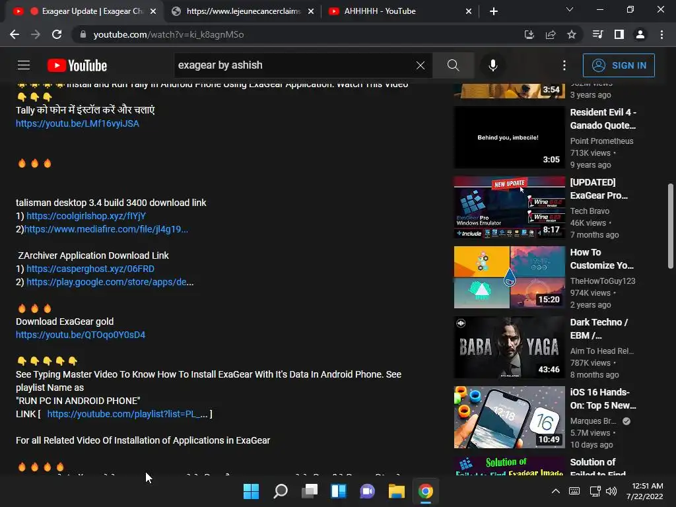This screenshot has height=507, width=676.
Task: Open Widgets from the taskbar
Action: (339, 491)
